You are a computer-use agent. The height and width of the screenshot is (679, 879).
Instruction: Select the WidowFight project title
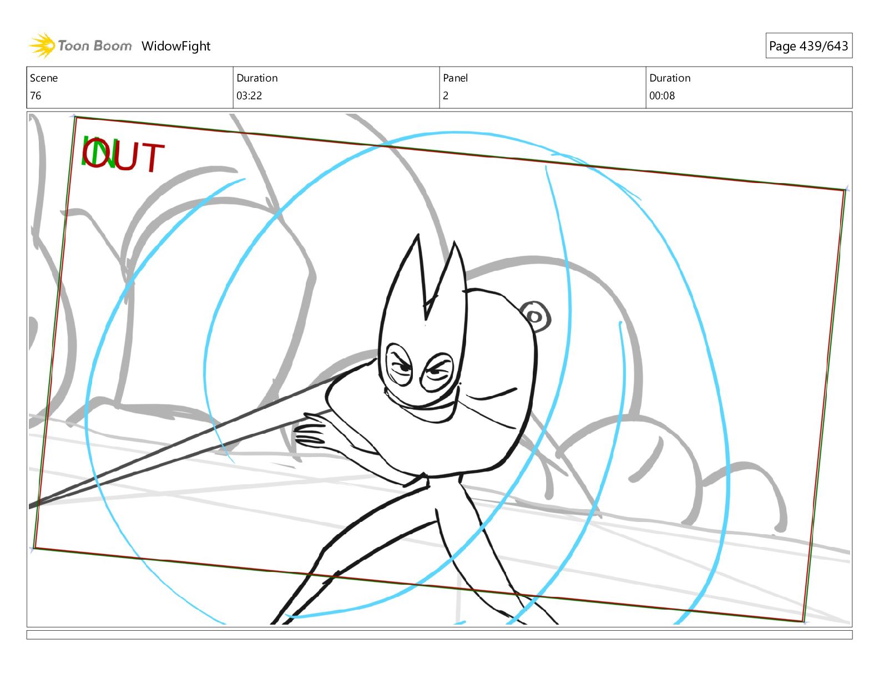coord(176,46)
